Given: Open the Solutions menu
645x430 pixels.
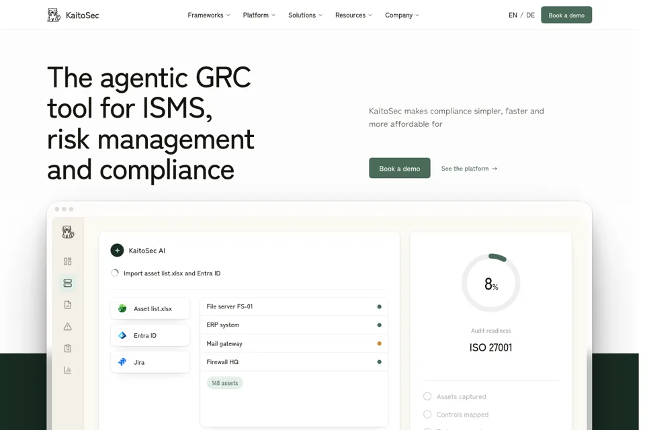Looking at the screenshot, I should (305, 15).
